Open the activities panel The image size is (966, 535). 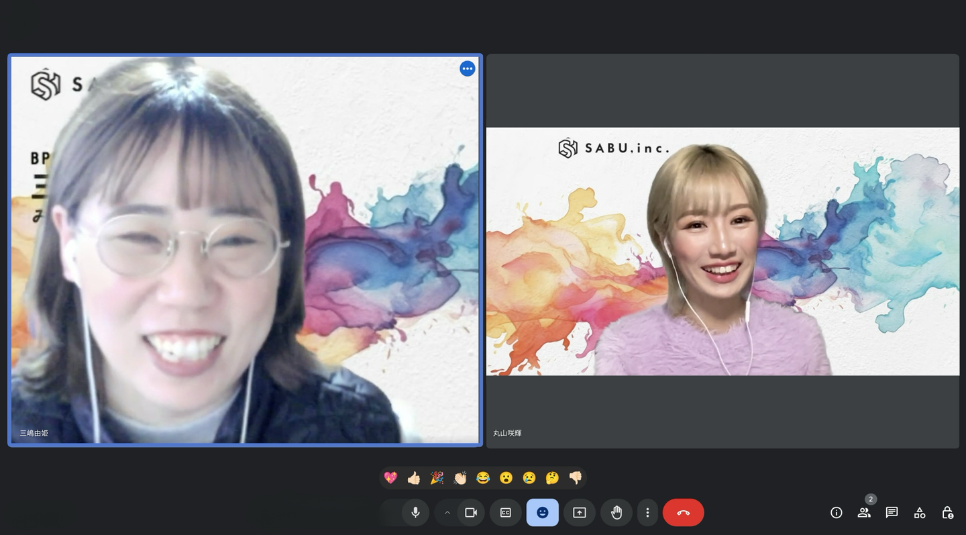[920, 513]
